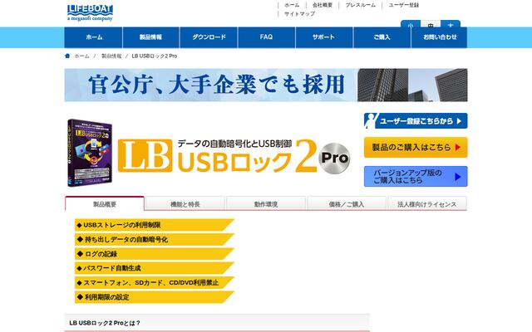The width and height of the screenshot is (532, 332).
Task: Open 製品情報 in navigation bar
Action: point(151,37)
